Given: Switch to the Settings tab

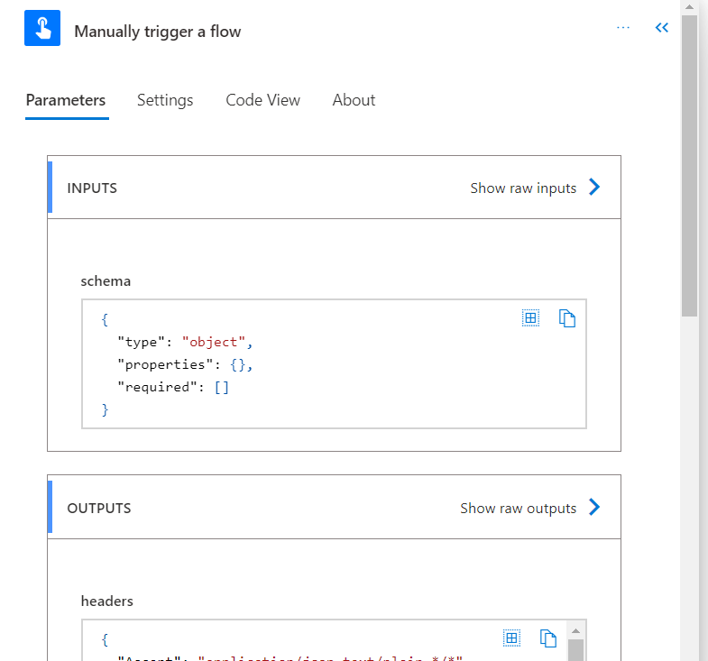Looking at the screenshot, I should coord(165,100).
